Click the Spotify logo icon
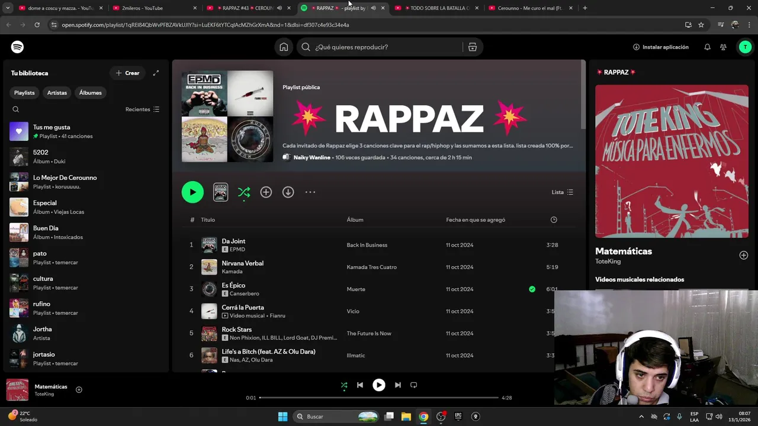This screenshot has height=426, width=758. (18, 47)
